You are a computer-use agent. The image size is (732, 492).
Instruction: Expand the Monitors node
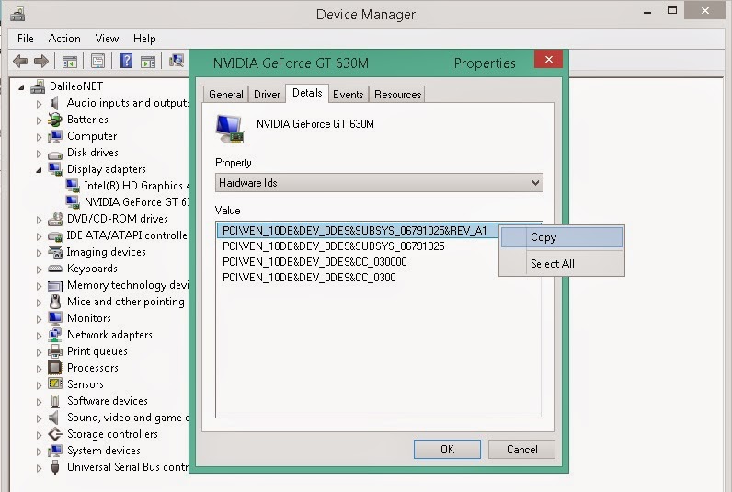click(x=40, y=319)
